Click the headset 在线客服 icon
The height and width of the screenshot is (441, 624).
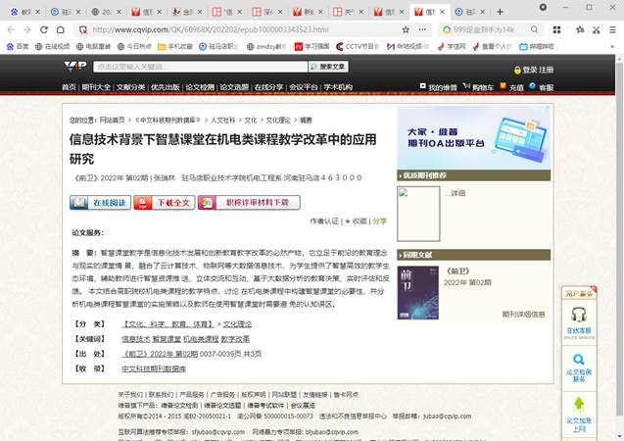pyautogui.click(x=579, y=315)
